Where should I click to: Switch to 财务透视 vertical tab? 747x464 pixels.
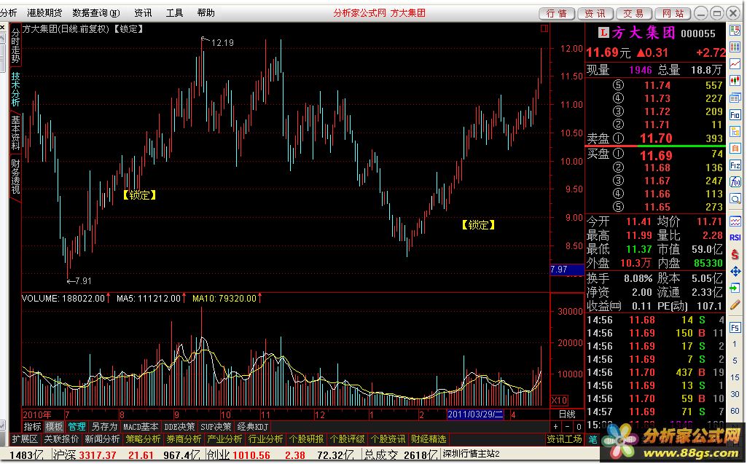click(15, 176)
